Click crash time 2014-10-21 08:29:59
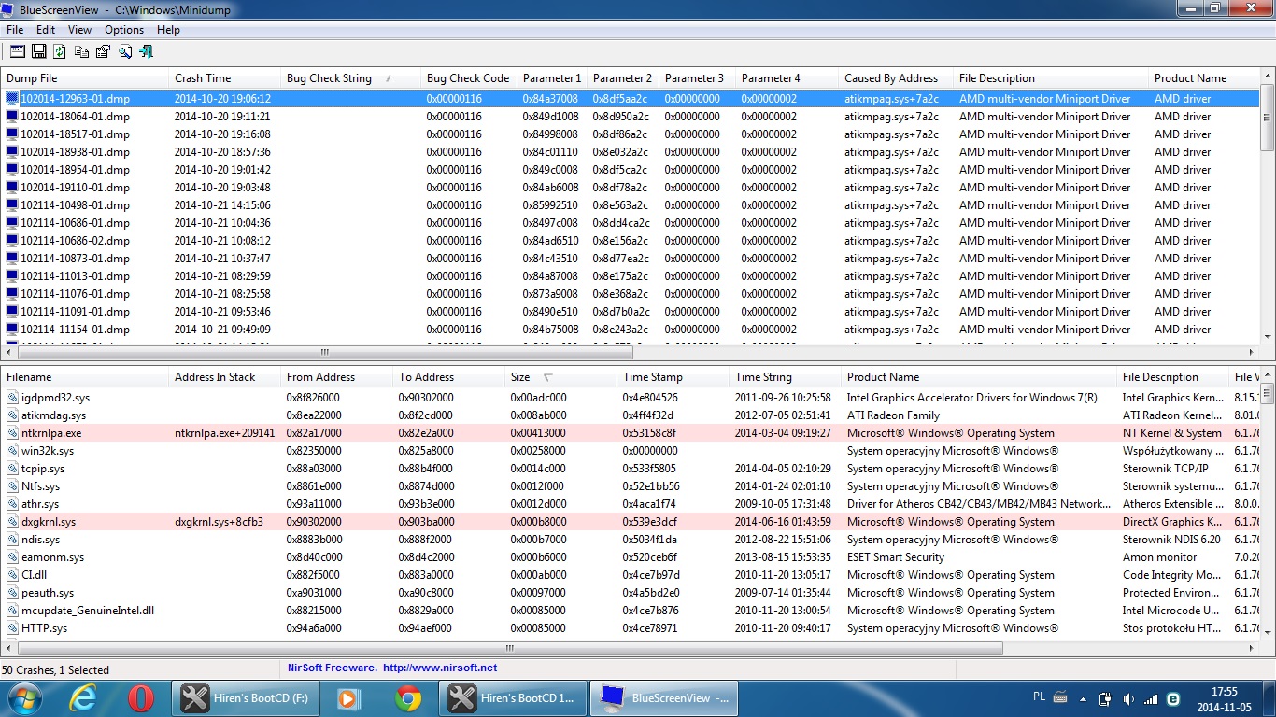The image size is (1276, 717). 222,276
